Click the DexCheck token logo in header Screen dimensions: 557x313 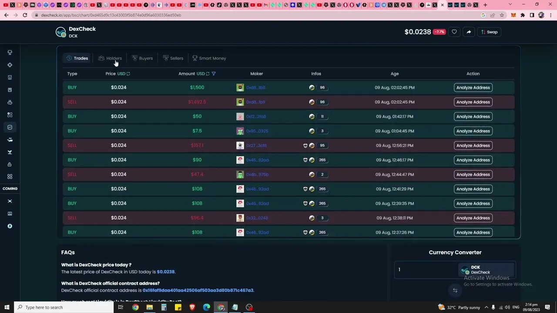pos(60,32)
